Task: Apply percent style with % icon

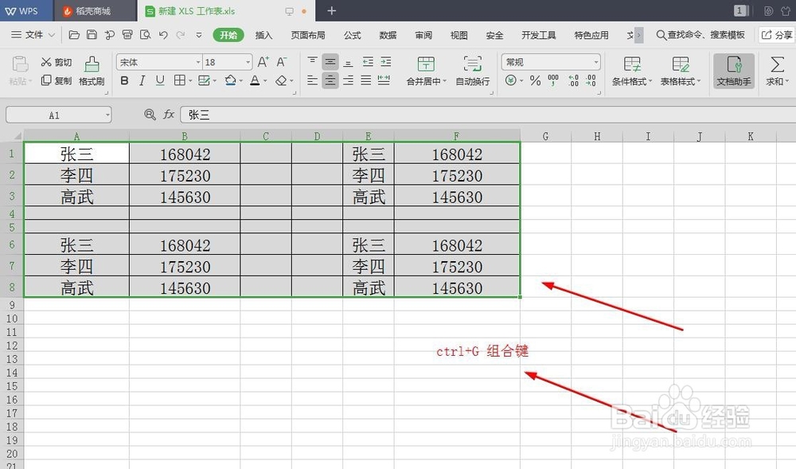Action: tap(535, 80)
